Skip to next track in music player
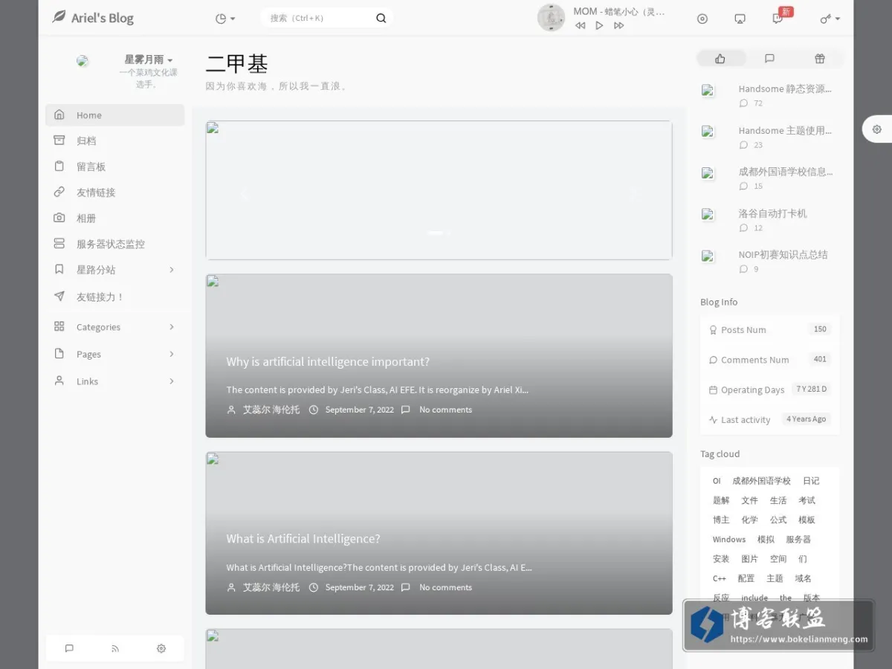The image size is (892, 669). click(x=618, y=26)
